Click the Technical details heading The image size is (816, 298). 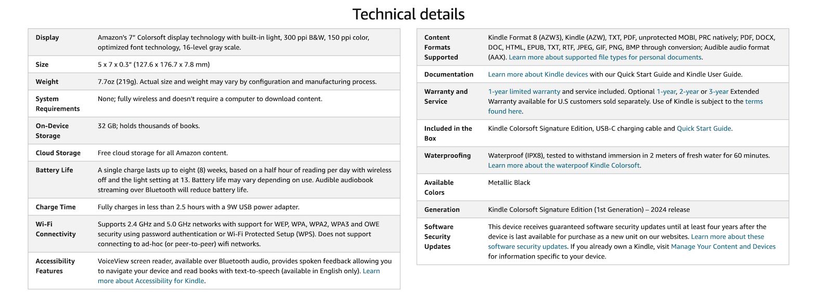point(408,14)
